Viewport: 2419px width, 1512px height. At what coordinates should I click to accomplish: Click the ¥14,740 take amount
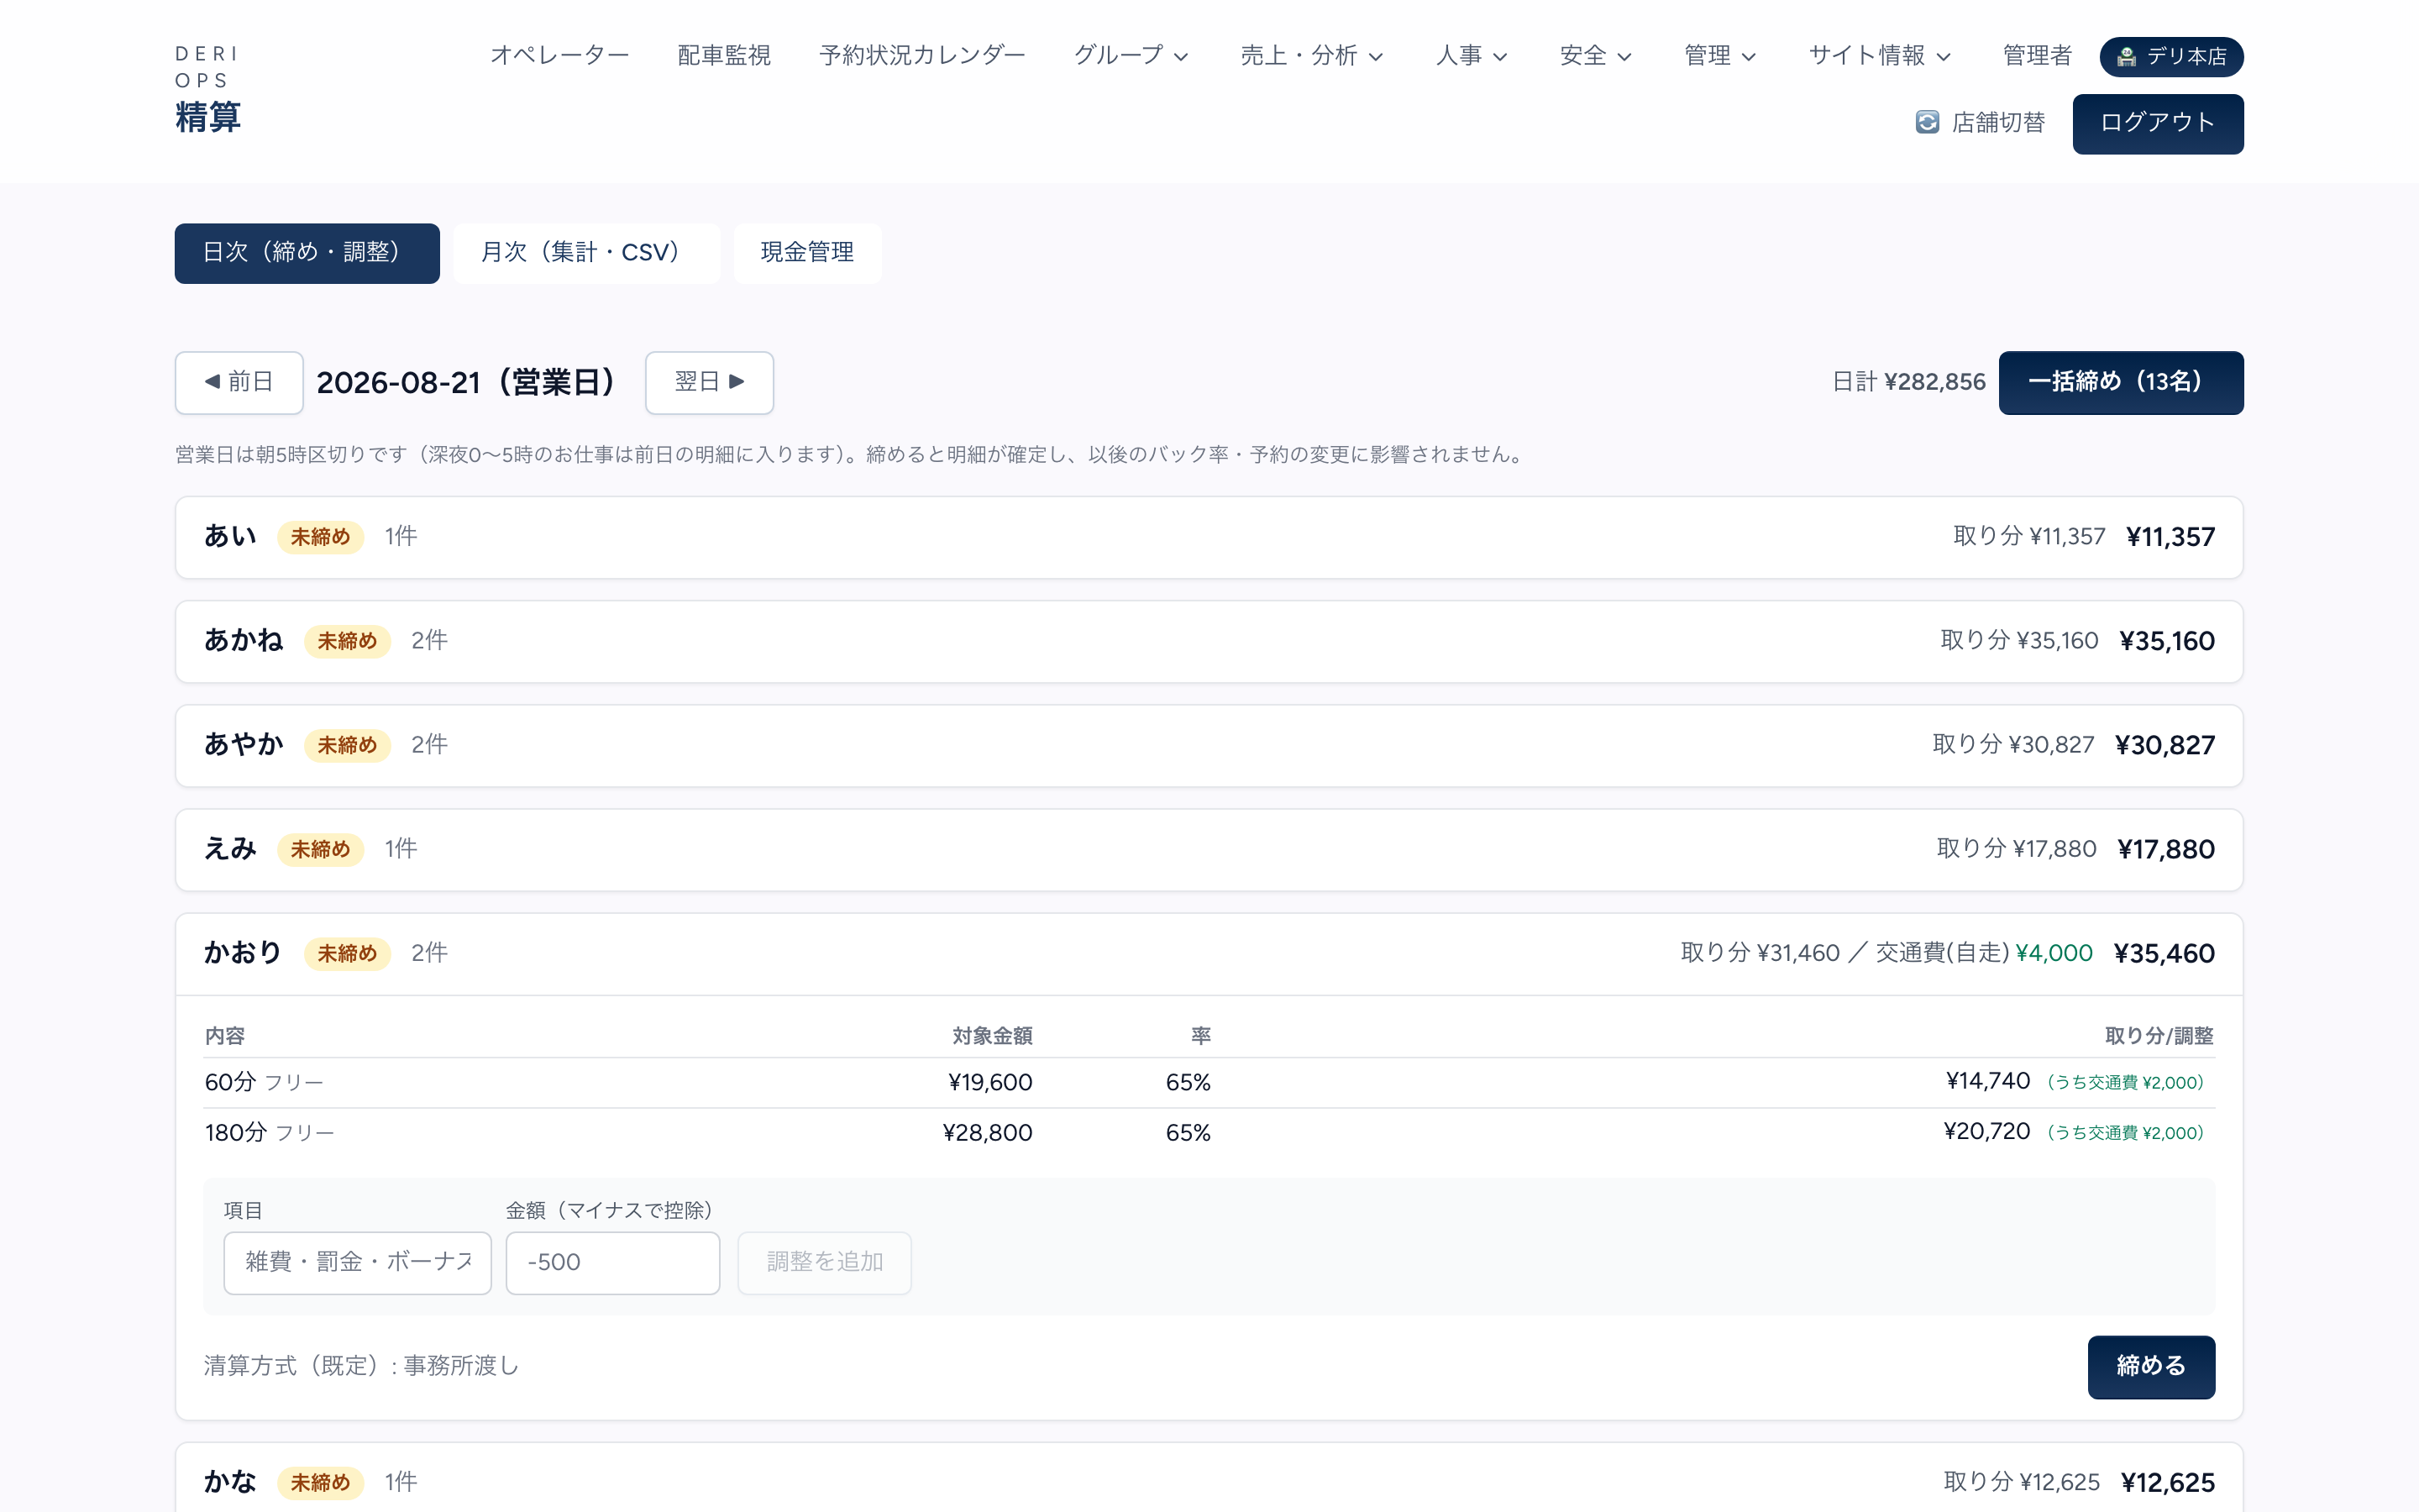coord(1987,1081)
